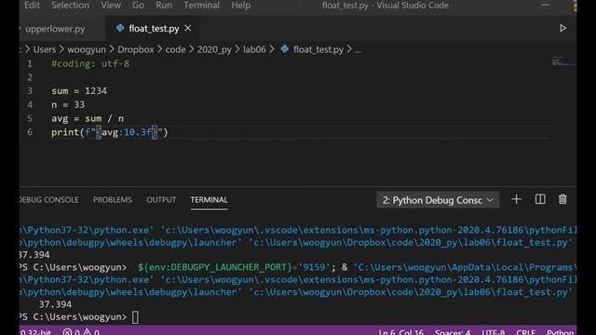Switch to the Debug Console panel tab
This screenshot has width=596, height=335.
click(x=49, y=200)
